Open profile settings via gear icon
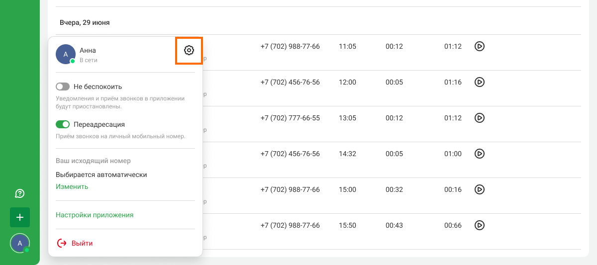 [189, 50]
